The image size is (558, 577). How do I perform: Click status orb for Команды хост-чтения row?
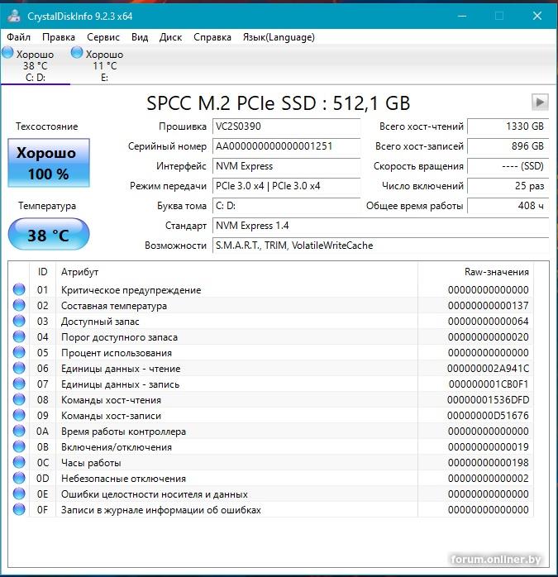pos(19,399)
